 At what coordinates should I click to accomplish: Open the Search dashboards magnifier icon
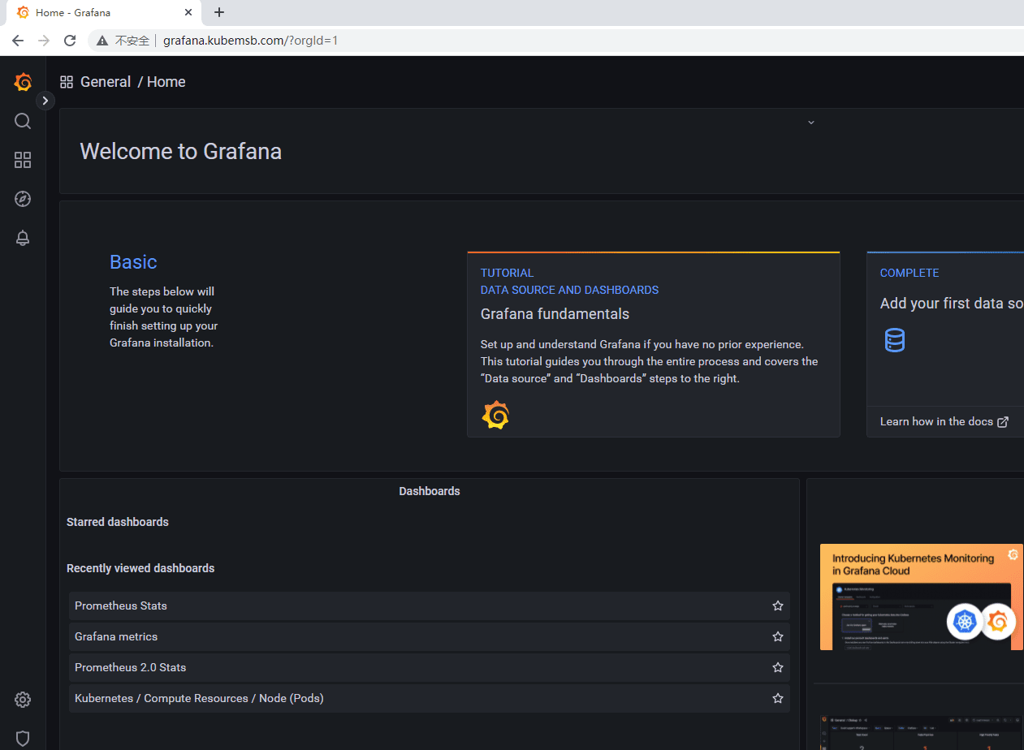point(23,121)
